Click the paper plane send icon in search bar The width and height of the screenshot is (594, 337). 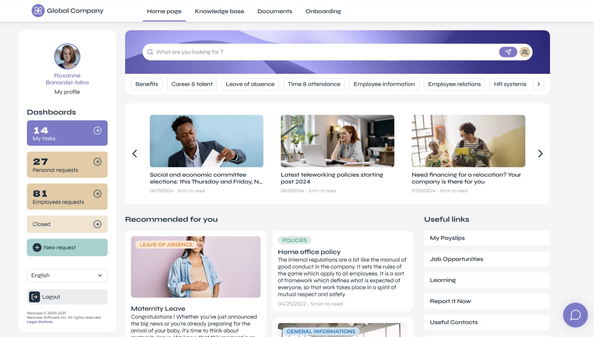[508, 52]
